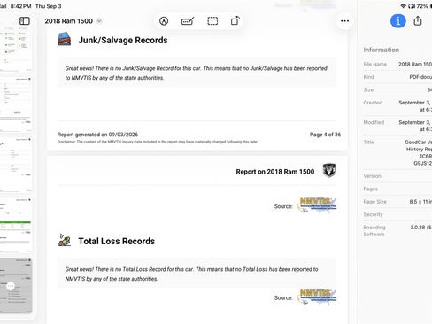Open the second page thumbnail in sidebar
This screenshot has height=324, width=432.
[16, 104]
